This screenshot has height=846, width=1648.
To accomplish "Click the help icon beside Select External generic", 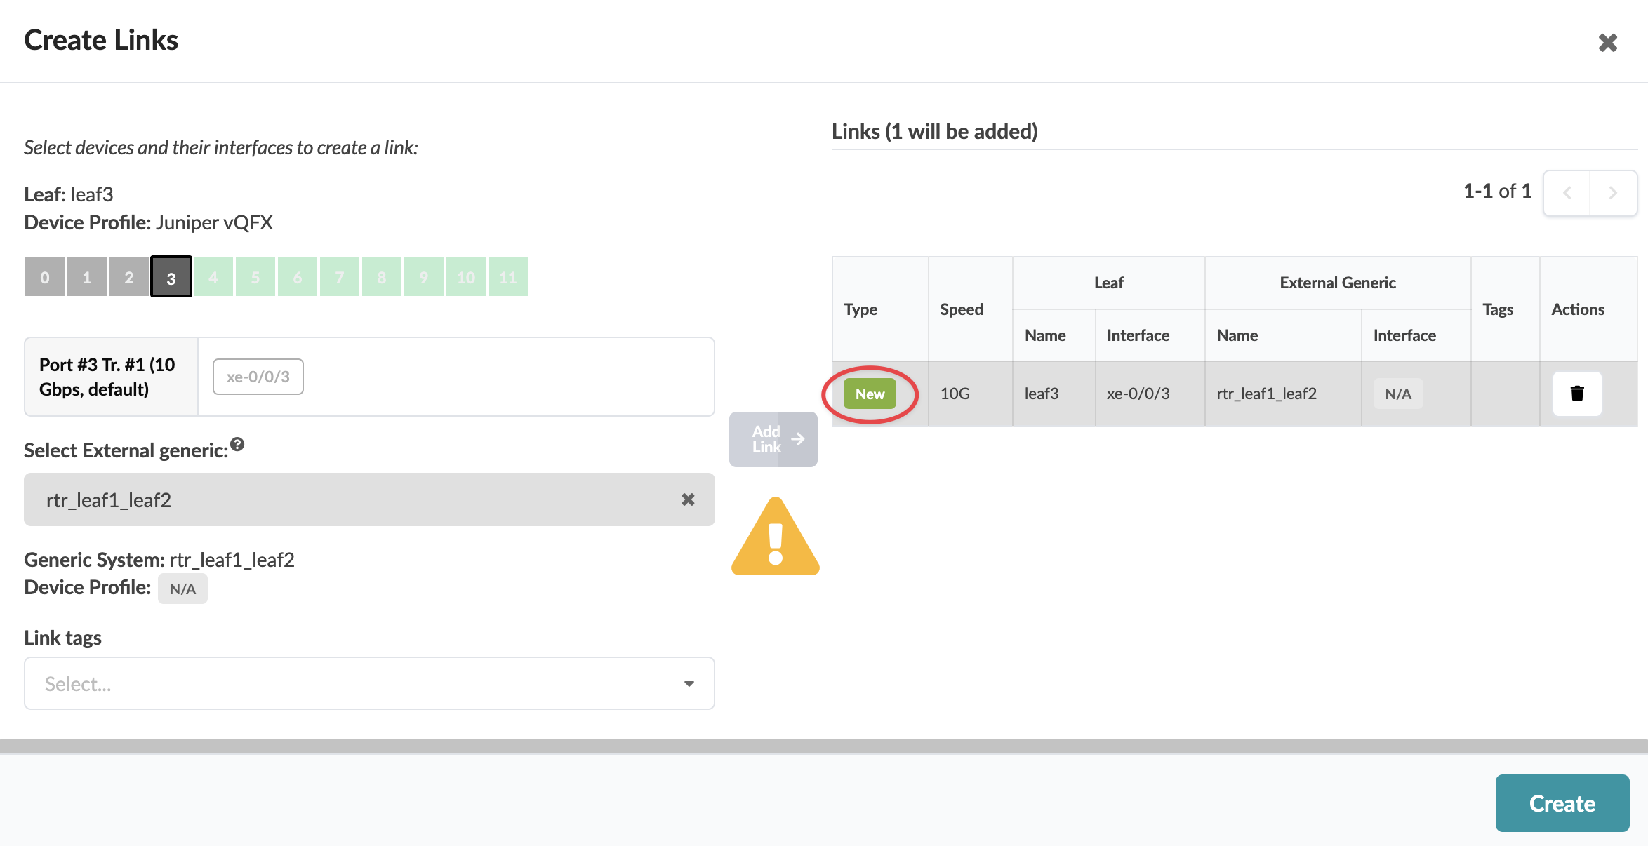I will point(237,444).
